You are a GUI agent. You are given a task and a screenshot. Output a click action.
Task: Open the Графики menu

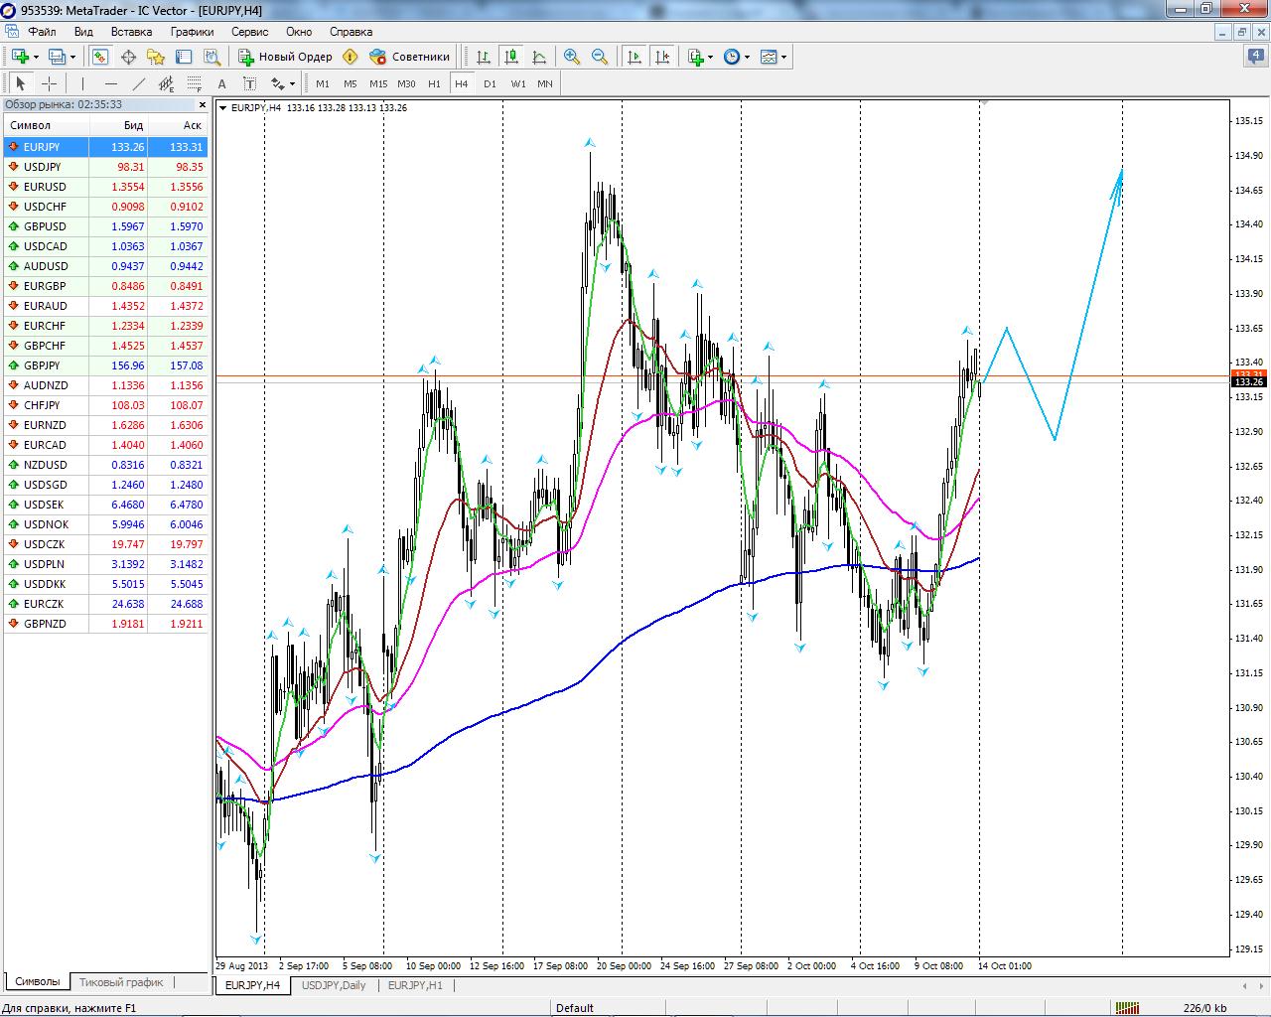192,32
